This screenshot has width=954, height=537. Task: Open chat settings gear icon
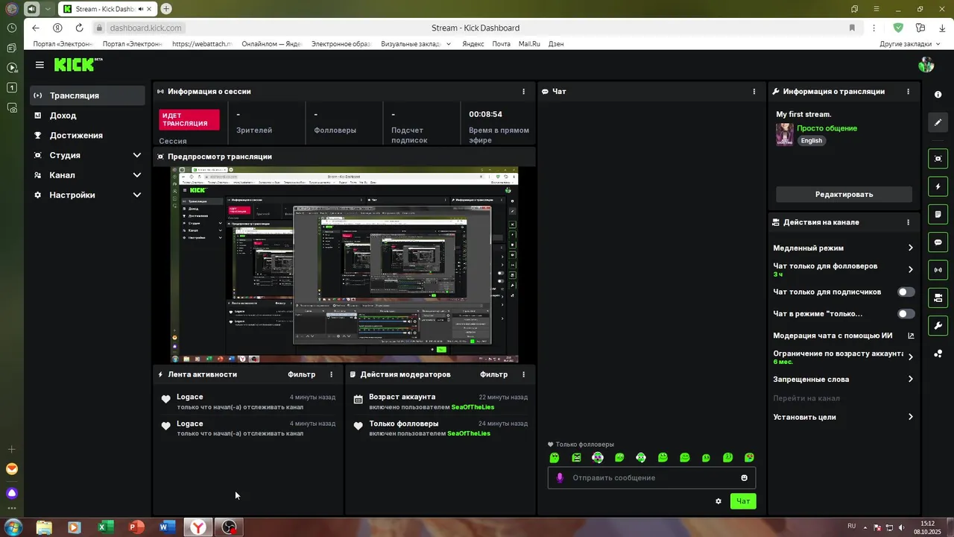[x=718, y=501]
